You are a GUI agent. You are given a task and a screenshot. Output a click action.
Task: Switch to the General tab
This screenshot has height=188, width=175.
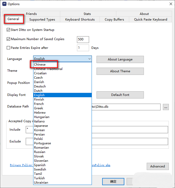point(13,19)
